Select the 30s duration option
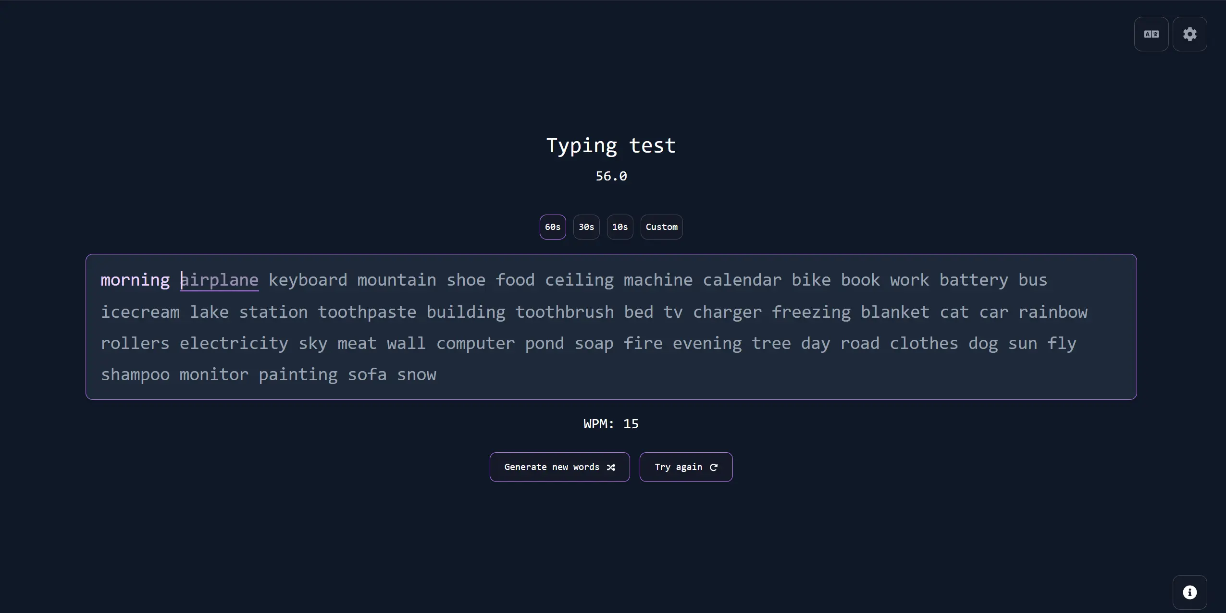1226x613 pixels. point(586,227)
